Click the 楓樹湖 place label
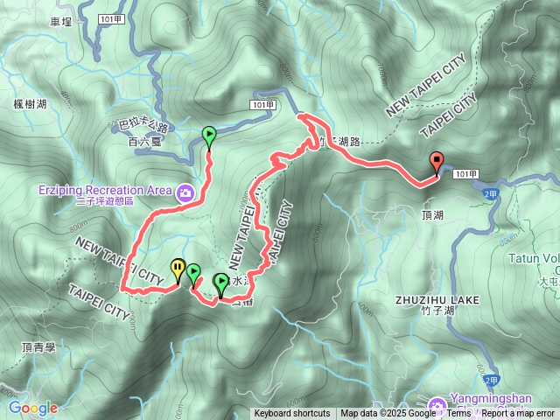Viewport: 560px width, 420px height. [x=30, y=104]
